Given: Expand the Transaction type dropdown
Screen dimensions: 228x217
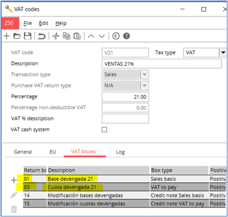Looking at the screenshot, I should 144,74.
